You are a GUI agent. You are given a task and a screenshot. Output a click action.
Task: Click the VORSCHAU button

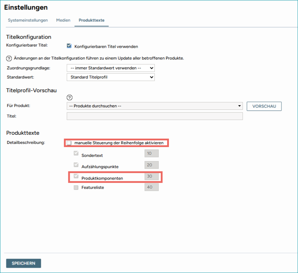click(264, 106)
